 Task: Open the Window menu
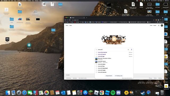pyautogui.click(x=37, y=1)
